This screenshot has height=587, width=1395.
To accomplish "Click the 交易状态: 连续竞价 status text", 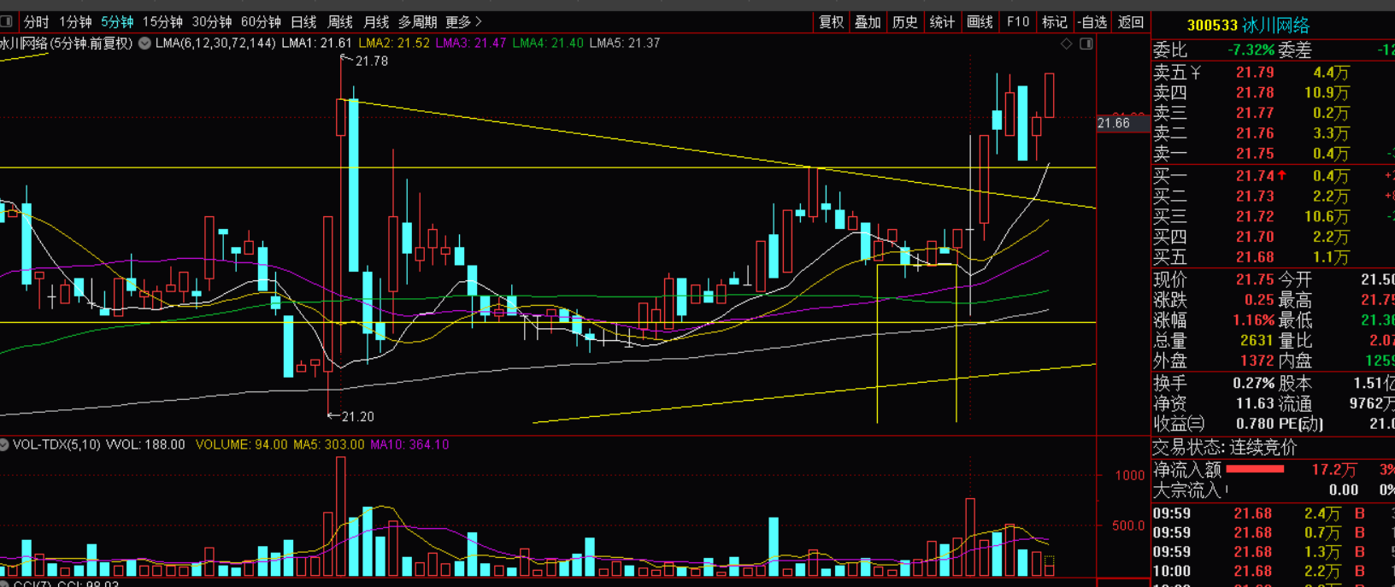I will point(1224,447).
